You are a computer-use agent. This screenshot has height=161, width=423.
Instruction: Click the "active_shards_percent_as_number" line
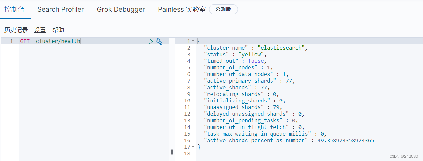(289, 141)
